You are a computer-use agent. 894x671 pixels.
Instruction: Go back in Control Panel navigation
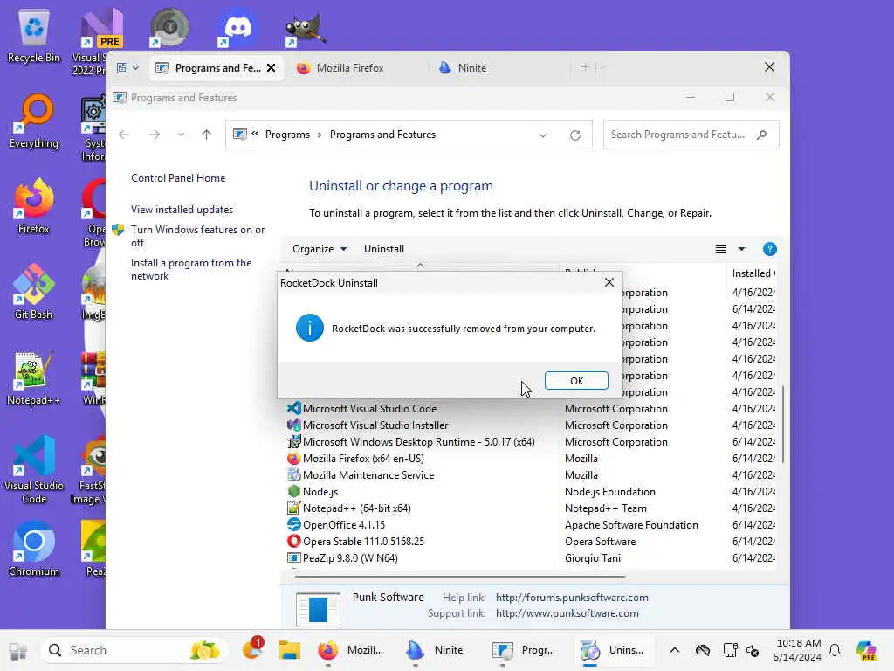click(x=124, y=135)
